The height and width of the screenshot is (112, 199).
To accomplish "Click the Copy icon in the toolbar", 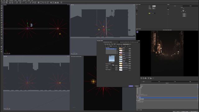I will click(x=12, y=2).
